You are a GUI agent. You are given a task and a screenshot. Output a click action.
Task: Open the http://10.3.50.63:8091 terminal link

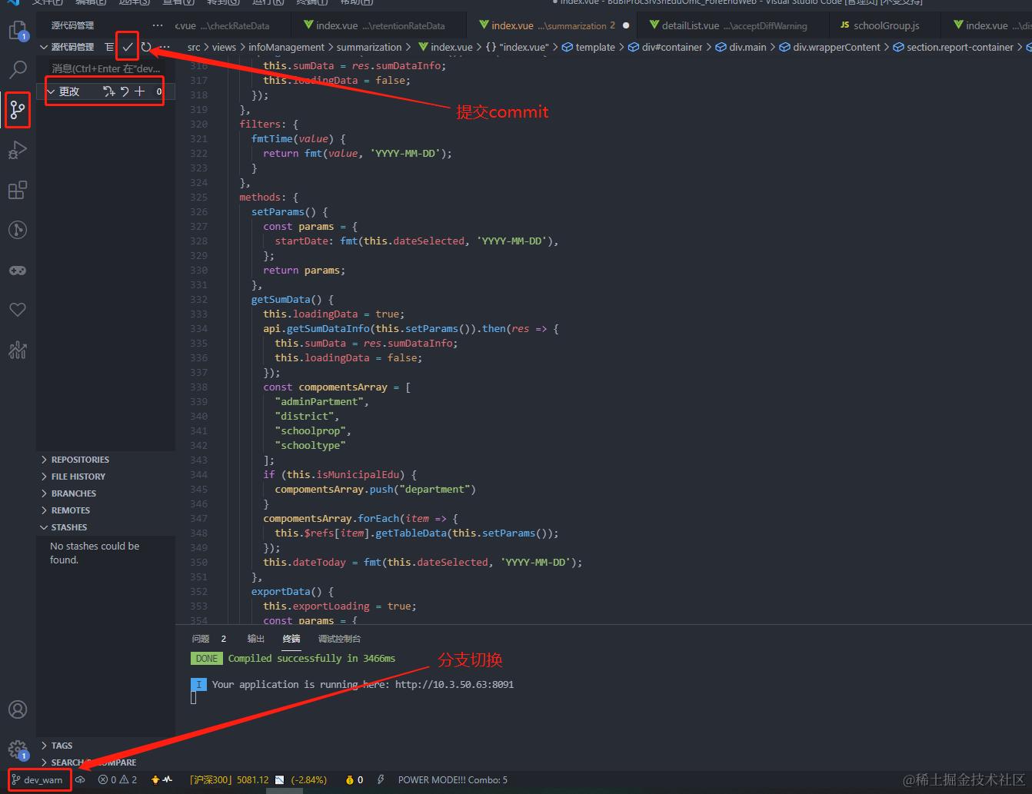click(x=454, y=684)
